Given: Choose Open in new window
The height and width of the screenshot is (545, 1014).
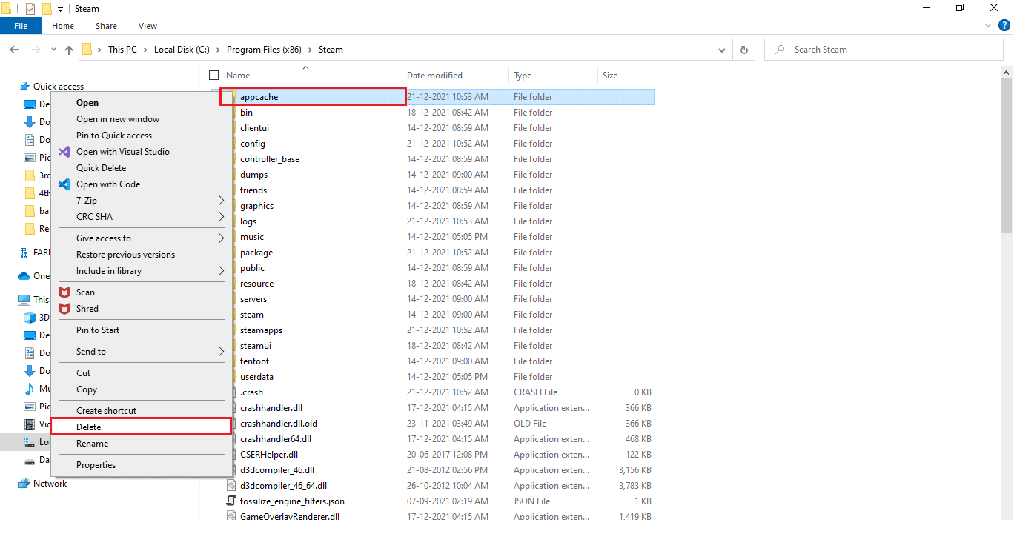Looking at the screenshot, I should pos(117,118).
